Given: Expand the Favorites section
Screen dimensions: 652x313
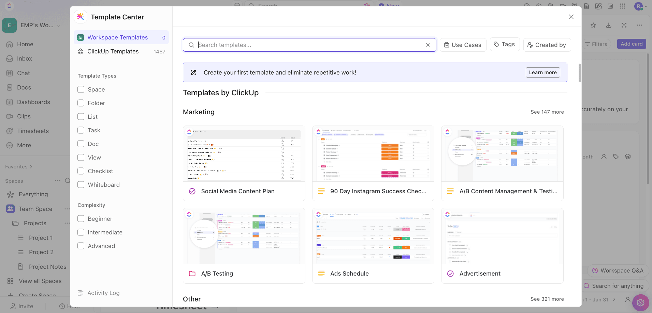Looking at the screenshot, I should [19, 167].
